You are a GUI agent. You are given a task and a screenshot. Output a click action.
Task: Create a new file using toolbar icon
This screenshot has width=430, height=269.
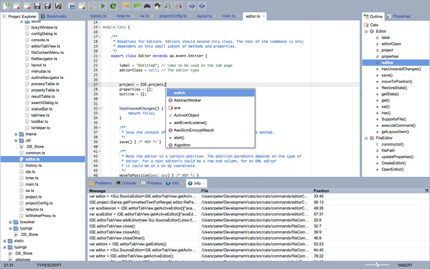pos(6,6)
